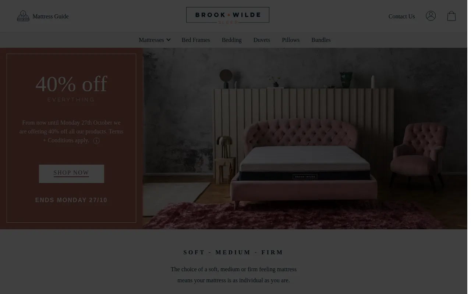
Task: Go to the Bed Frames menu item
Action: (196, 40)
